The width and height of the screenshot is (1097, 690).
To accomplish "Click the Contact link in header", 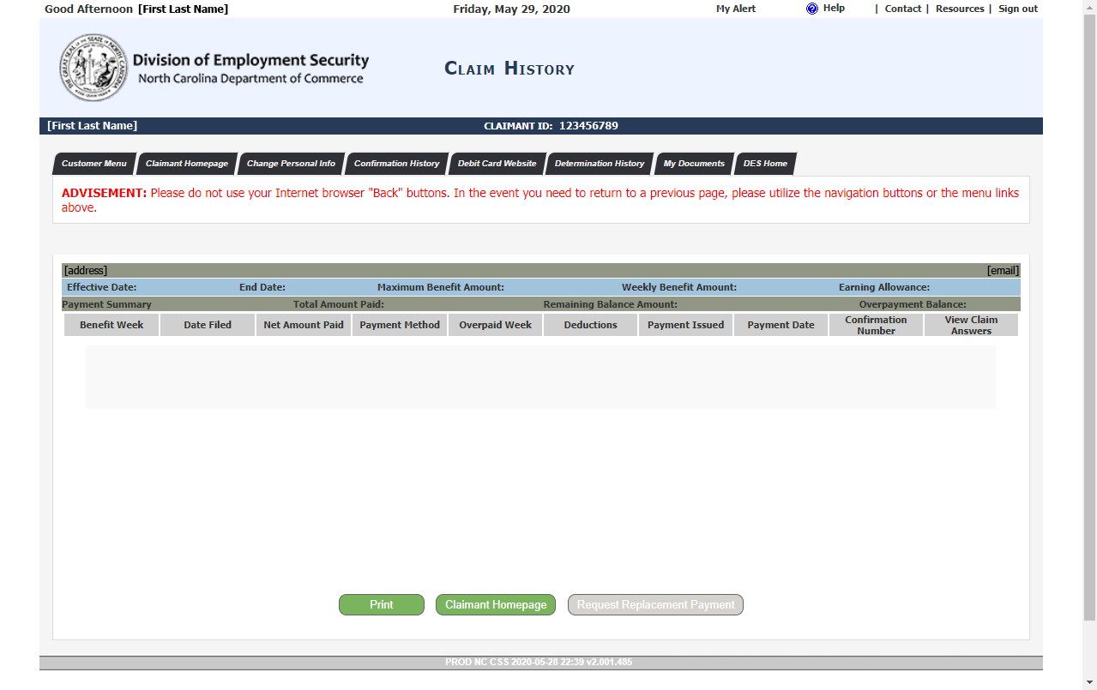I will pos(902,9).
